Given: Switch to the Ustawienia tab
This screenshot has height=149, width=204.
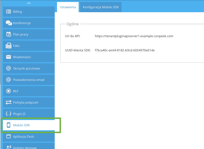Looking at the screenshot, I should [68, 7].
